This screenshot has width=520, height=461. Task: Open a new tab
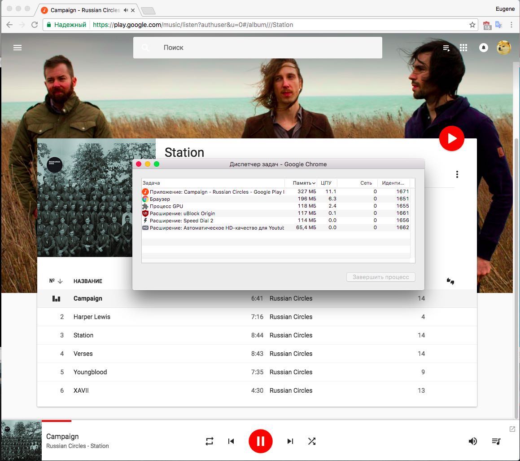click(148, 11)
